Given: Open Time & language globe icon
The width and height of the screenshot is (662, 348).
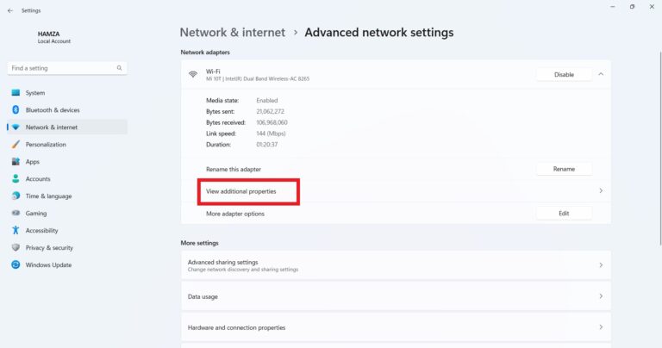Looking at the screenshot, I should click(16, 196).
